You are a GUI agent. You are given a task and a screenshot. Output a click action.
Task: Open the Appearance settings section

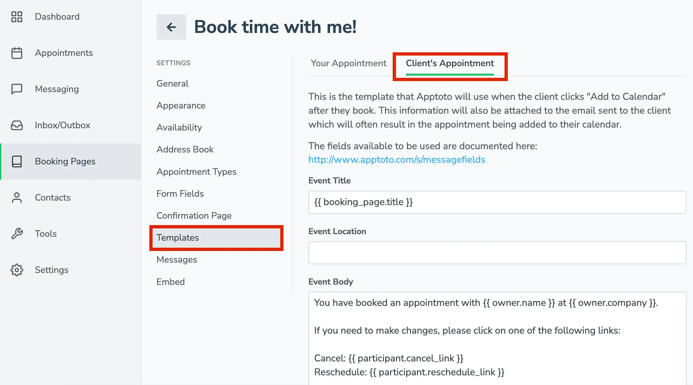click(x=181, y=105)
